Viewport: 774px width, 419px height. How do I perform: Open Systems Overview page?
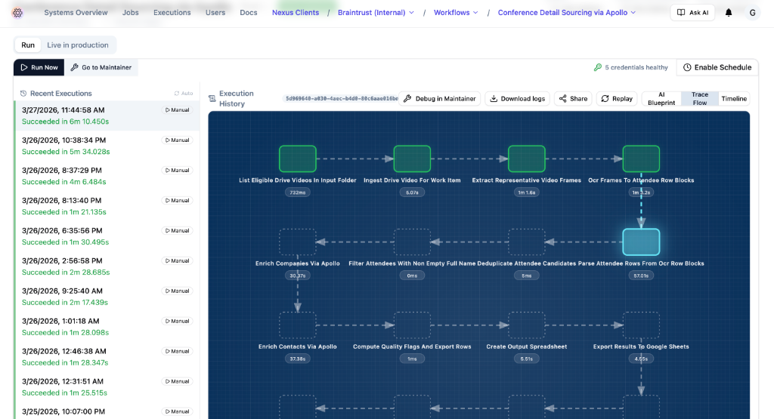pyautogui.click(x=76, y=13)
